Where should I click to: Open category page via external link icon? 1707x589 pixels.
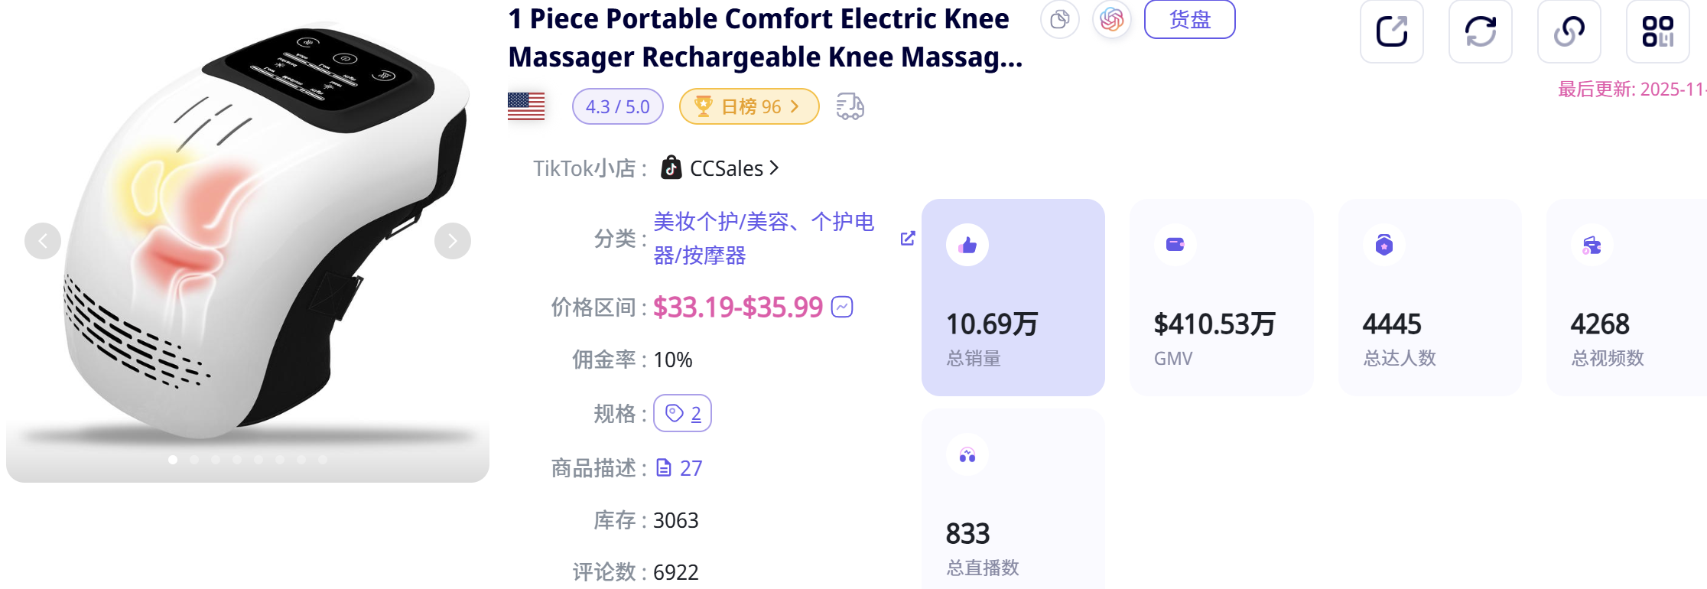(907, 238)
